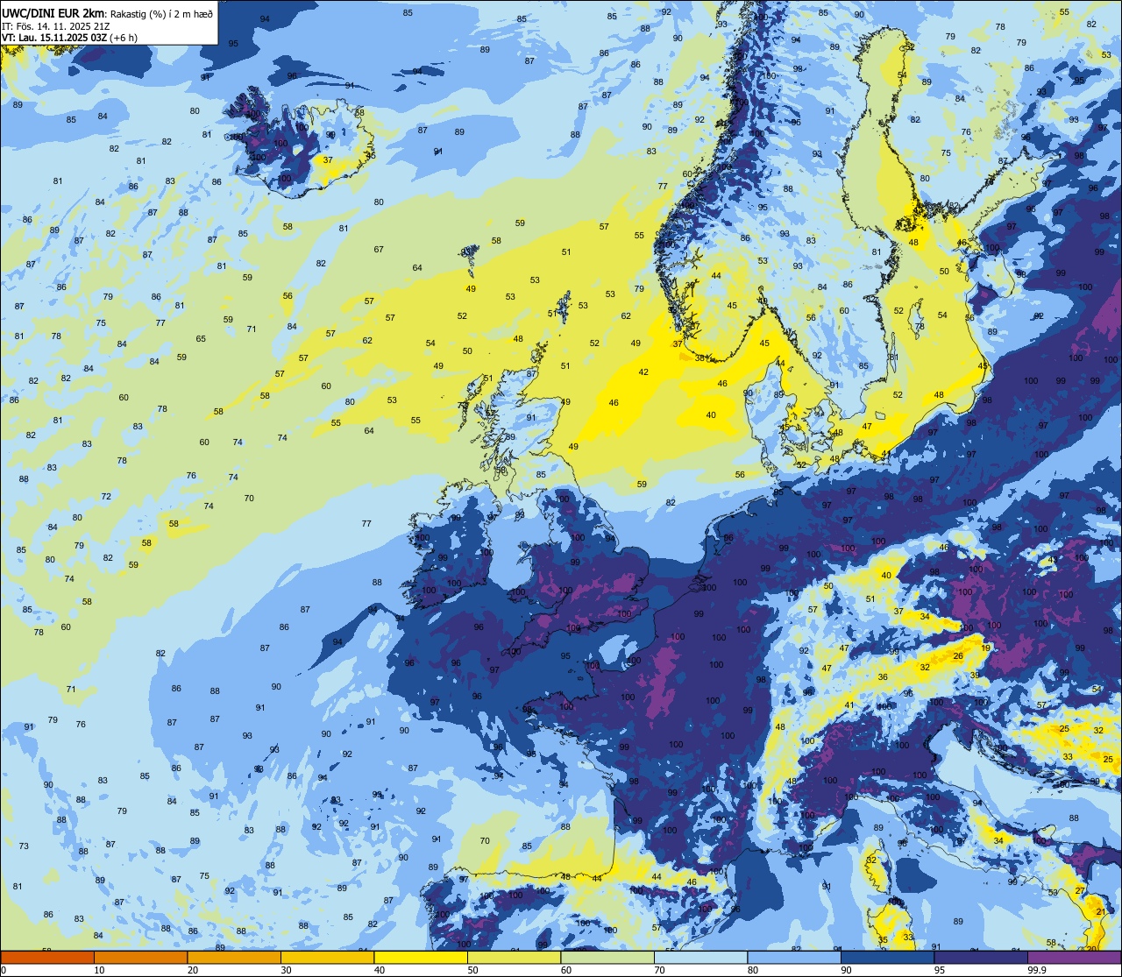1122x977 pixels.
Task: Click the humidity value "65" in the Atlantic
Action: 201,338
